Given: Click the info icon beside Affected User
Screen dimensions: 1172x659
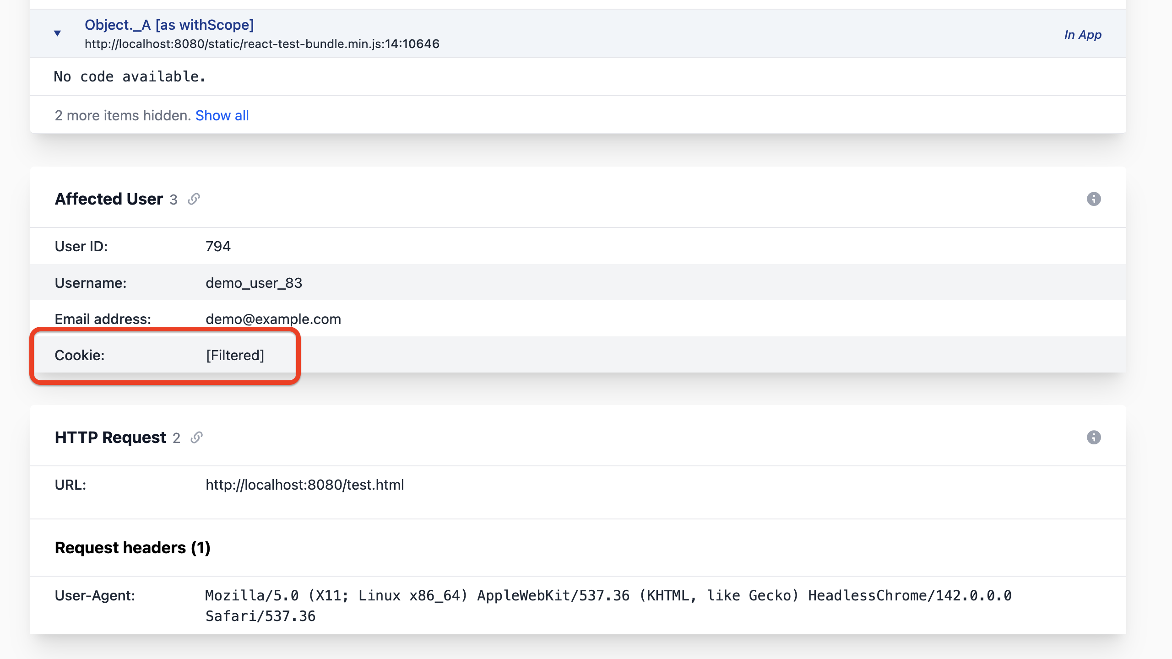Looking at the screenshot, I should click(x=1094, y=199).
